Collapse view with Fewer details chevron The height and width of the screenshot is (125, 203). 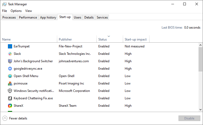click(x=5, y=118)
